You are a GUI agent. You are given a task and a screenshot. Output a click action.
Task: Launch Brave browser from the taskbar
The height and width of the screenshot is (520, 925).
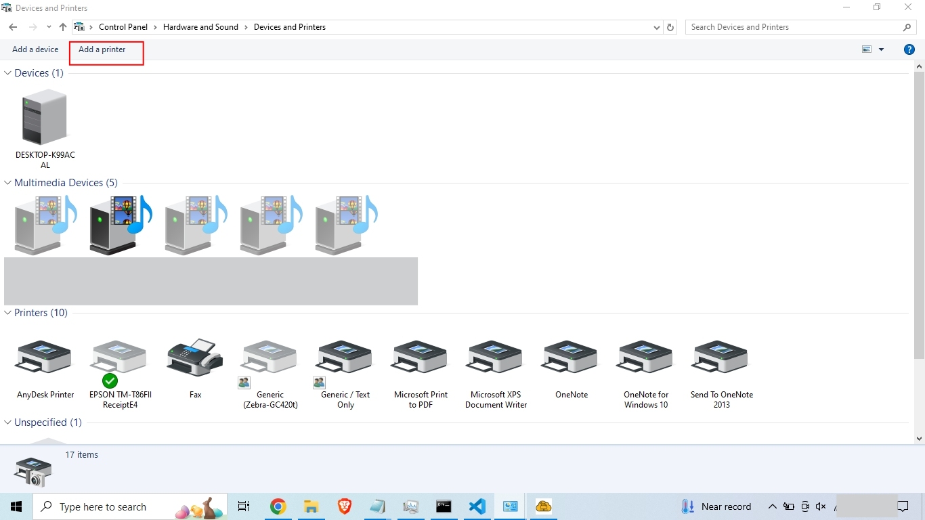pyautogui.click(x=344, y=506)
